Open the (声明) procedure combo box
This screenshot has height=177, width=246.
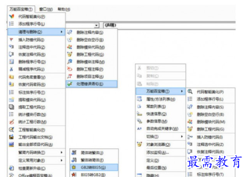[x=169, y=25]
